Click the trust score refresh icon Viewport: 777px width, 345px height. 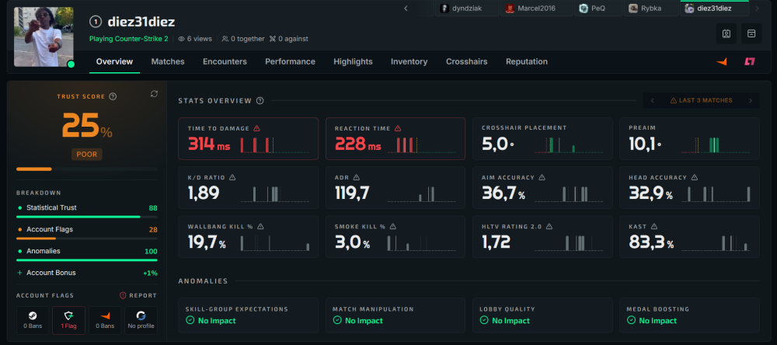[154, 94]
